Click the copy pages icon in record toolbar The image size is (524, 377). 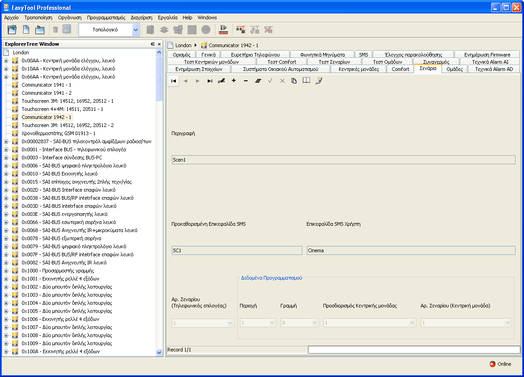(294, 81)
